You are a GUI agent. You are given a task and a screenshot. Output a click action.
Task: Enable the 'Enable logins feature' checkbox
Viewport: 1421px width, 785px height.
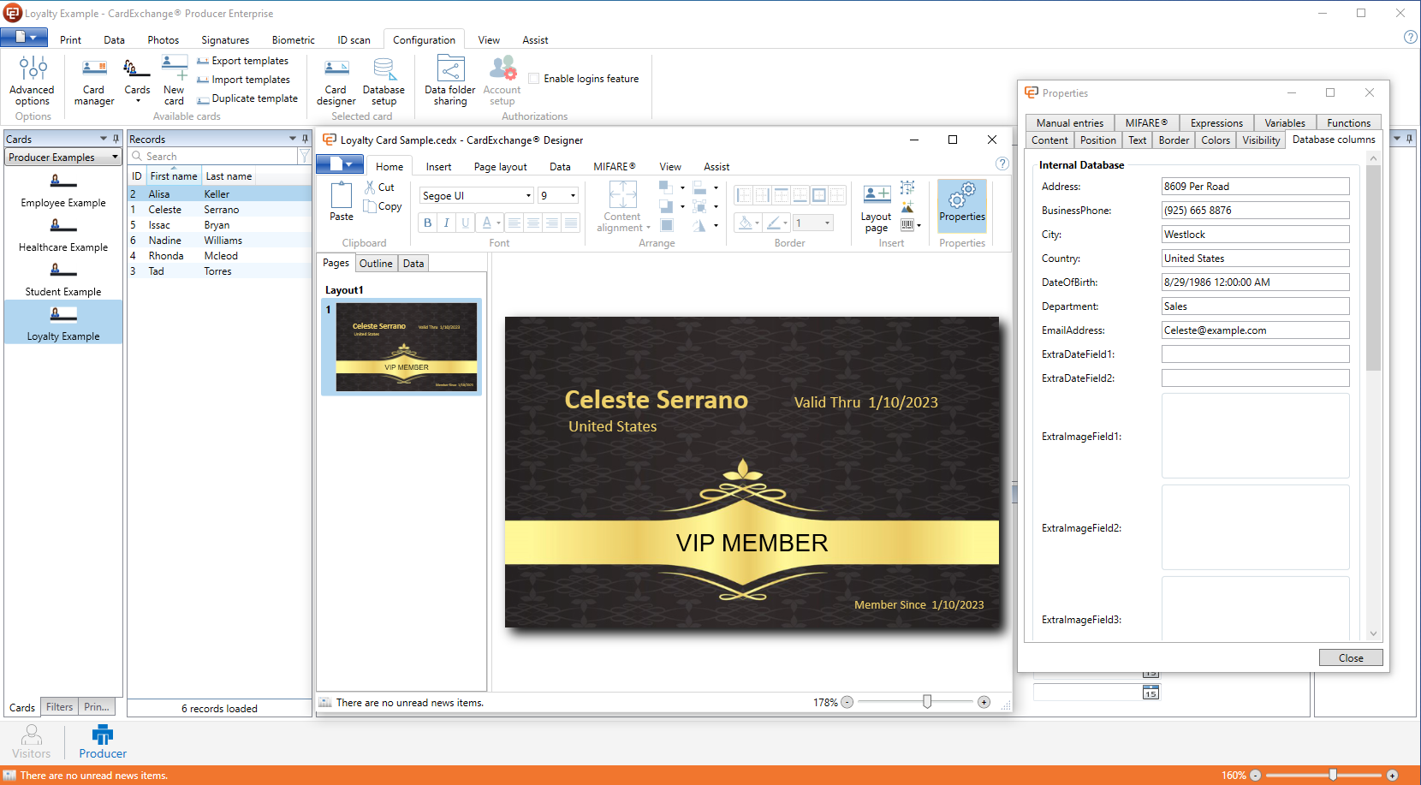click(532, 78)
